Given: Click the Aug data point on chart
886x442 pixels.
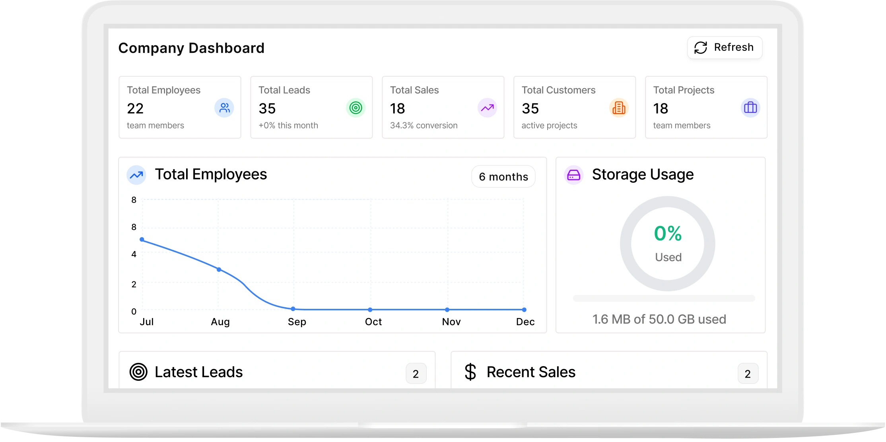Looking at the screenshot, I should pyautogui.click(x=219, y=269).
